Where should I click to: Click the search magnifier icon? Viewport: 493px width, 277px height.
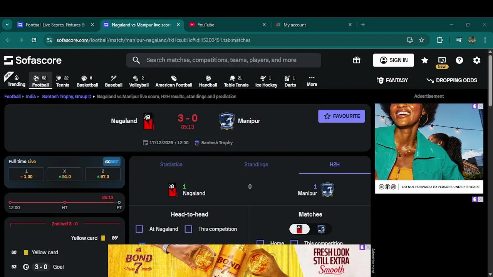click(136, 60)
